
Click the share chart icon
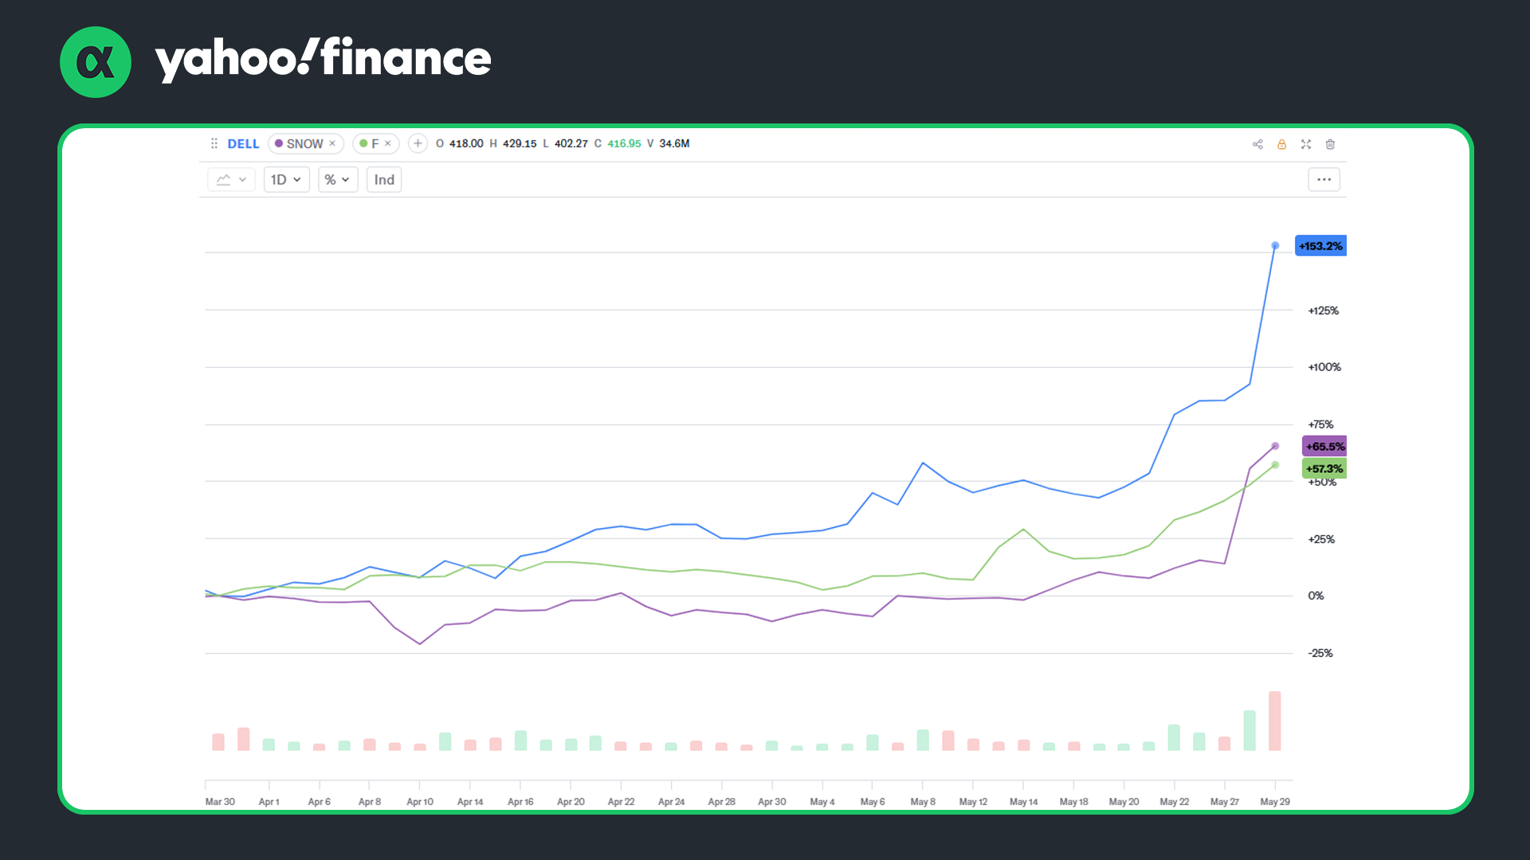tap(1257, 144)
